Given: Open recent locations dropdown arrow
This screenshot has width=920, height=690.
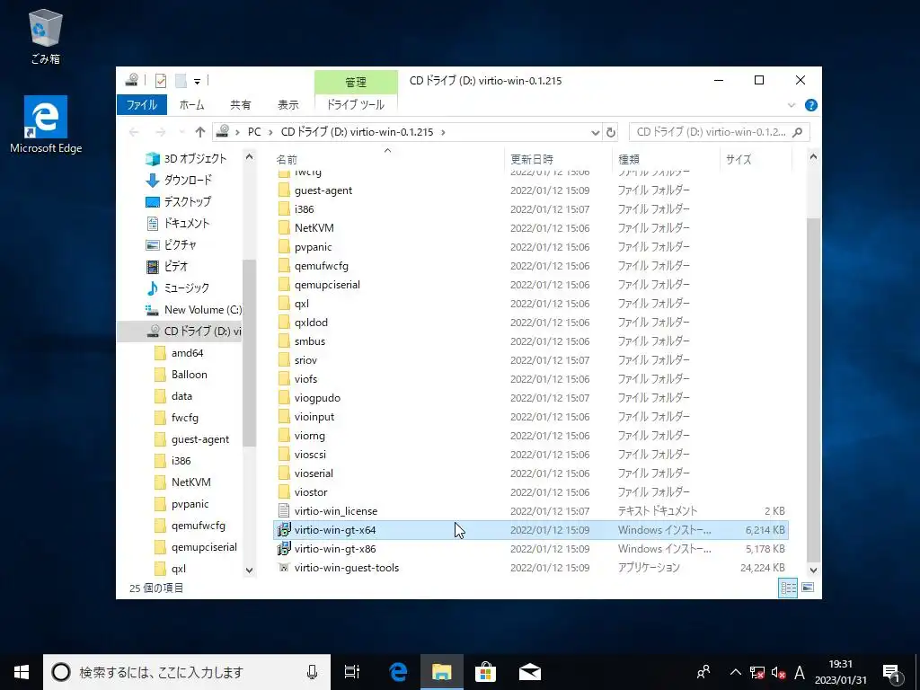Looking at the screenshot, I should 181,132.
